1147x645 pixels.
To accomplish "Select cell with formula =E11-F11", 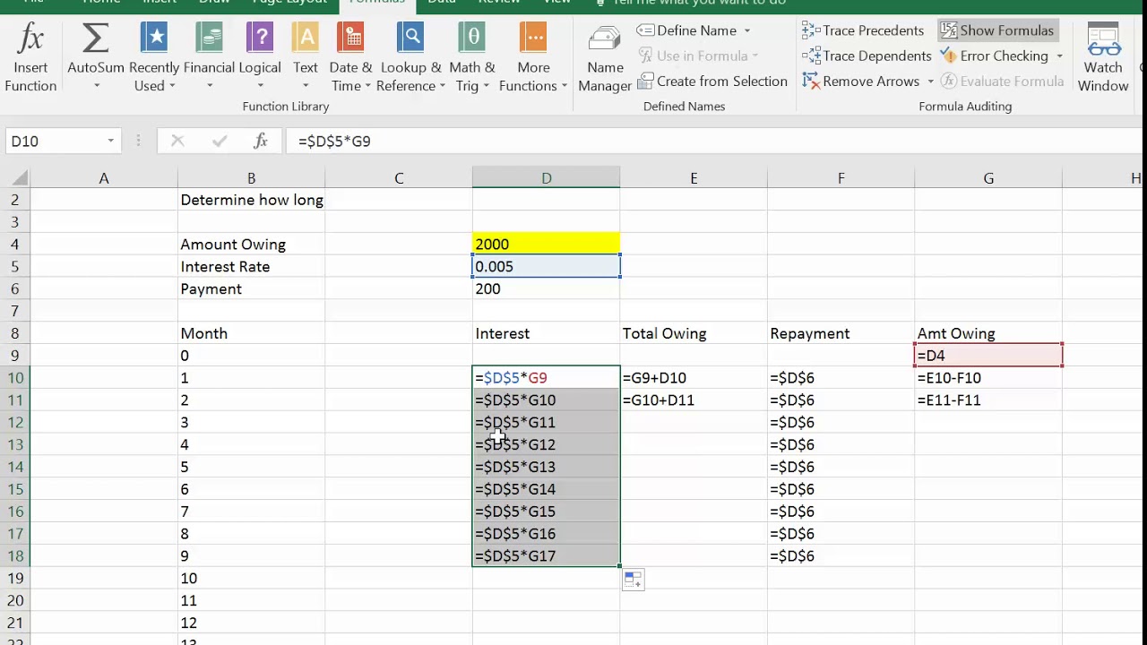I will point(988,400).
